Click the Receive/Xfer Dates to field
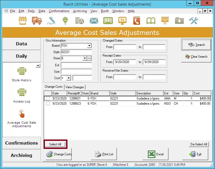The width and height of the screenshot is (215, 169). (x=154, y=77)
